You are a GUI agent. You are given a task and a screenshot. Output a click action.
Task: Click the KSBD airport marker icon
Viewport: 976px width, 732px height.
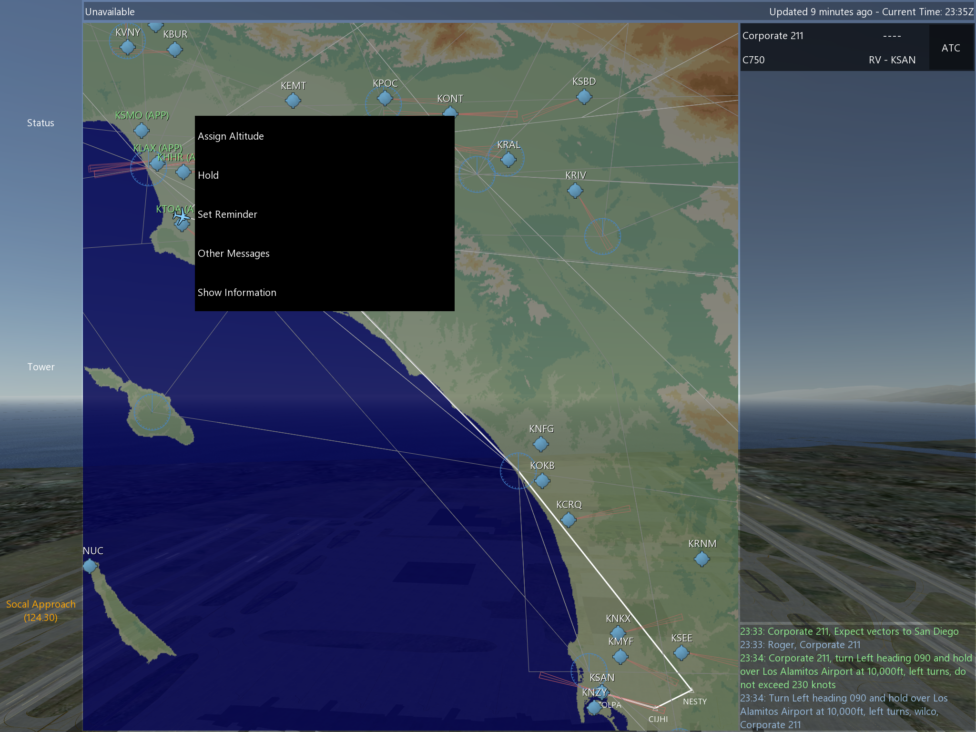(x=584, y=97)
